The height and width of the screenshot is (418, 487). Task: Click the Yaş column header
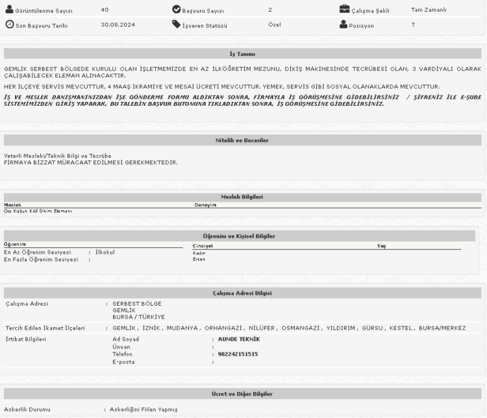381,246
